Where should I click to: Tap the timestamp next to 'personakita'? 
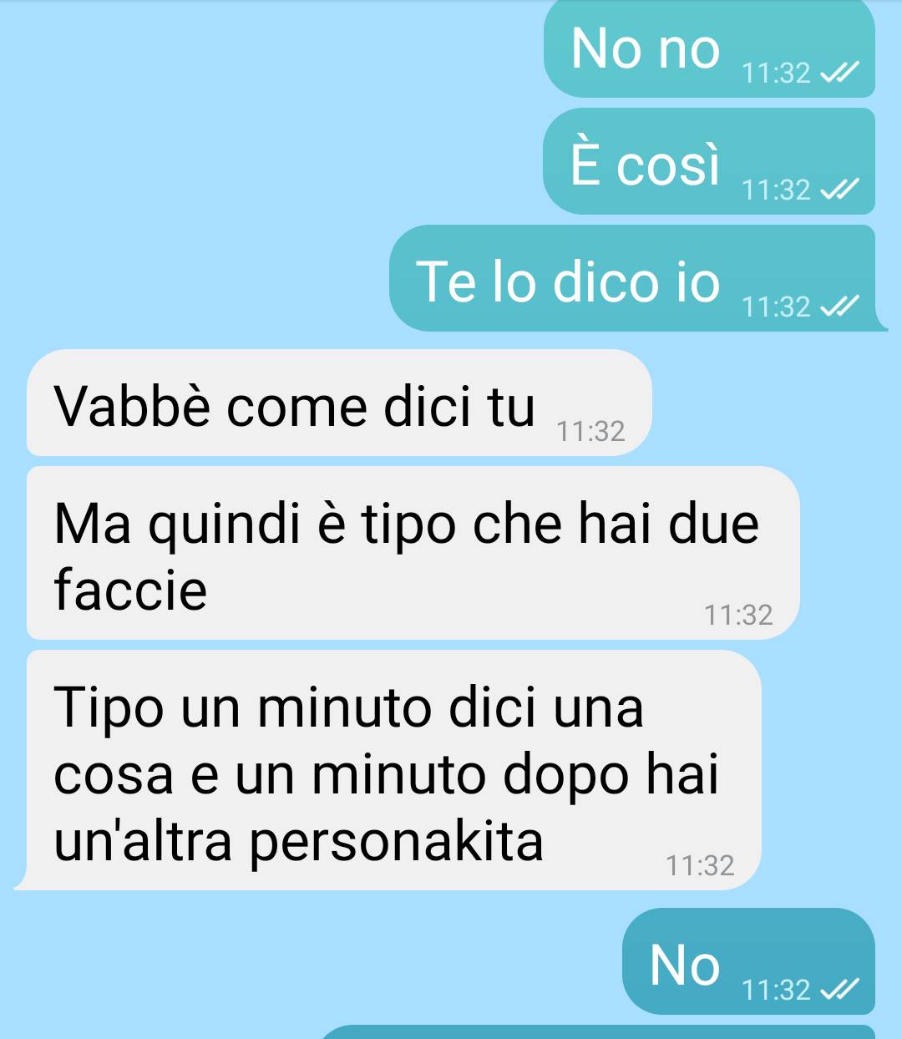point(700,866)
